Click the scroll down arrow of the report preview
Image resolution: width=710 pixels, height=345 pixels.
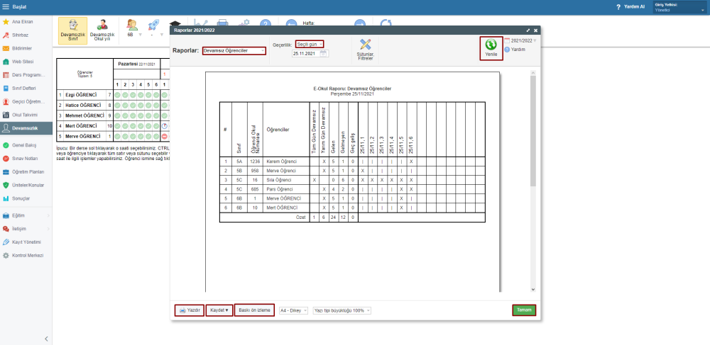[533, 290]
